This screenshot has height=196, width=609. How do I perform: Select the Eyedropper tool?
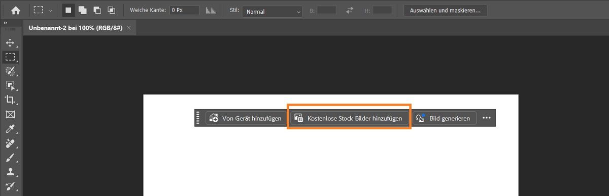coord(10,129)
